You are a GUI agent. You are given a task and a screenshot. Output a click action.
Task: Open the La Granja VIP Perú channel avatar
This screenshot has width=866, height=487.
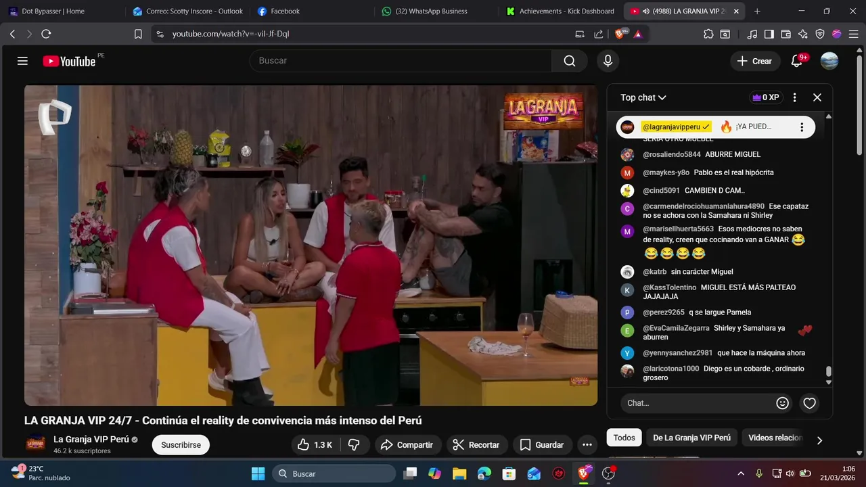36,444
